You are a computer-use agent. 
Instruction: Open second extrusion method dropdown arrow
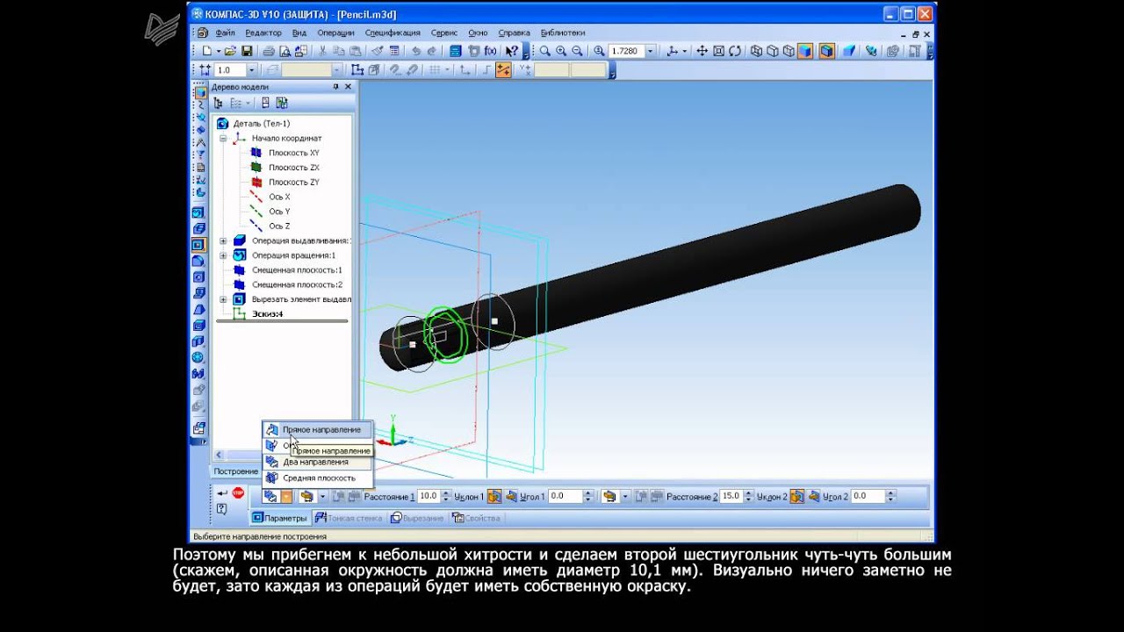(625, 496)
